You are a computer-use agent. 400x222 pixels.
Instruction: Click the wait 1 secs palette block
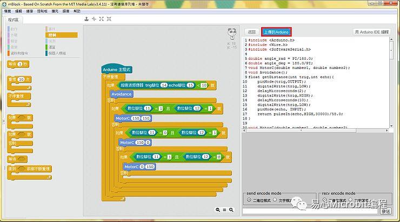click(x=18, y=64)
